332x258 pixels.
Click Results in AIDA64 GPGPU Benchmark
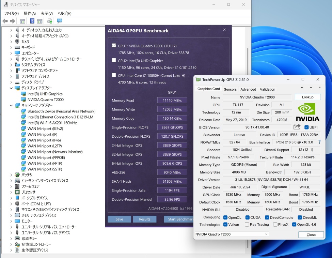(x=145, y=219)
